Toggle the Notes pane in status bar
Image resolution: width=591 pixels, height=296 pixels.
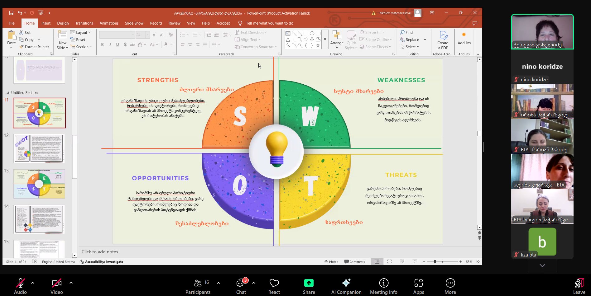(x=331, y=262)
